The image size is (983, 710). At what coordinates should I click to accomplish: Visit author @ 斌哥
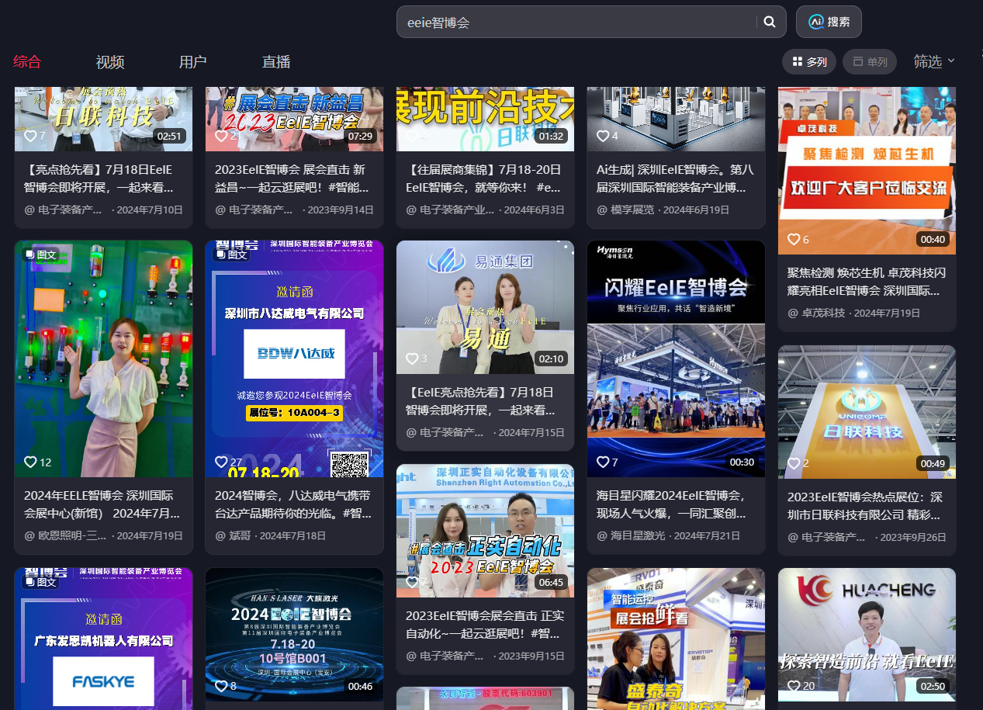[232, 535]
